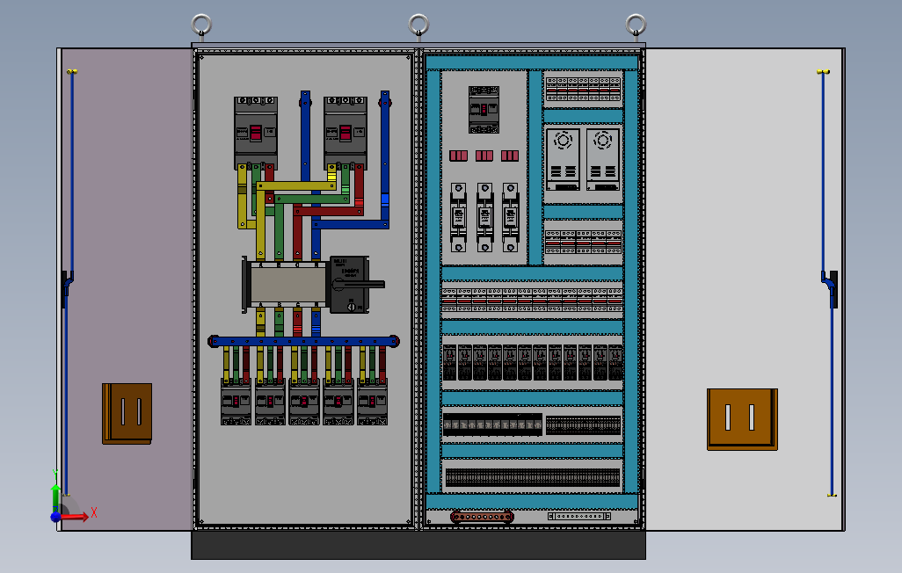Click the left power supply unit with fan
Image resolution: width=902 pixels, height=573 pixels.
pos(564,159)
